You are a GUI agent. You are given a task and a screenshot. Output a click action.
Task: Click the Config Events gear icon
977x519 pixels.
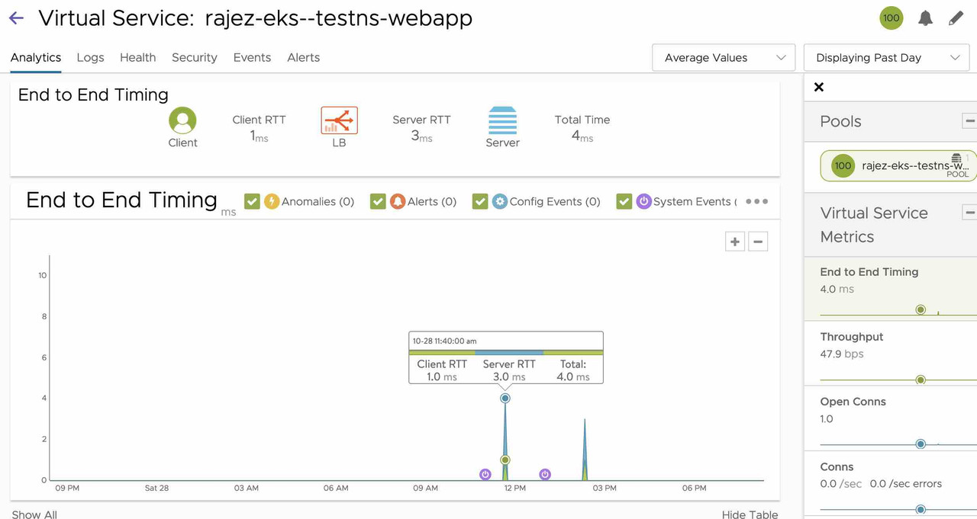(x=500, y=201)
